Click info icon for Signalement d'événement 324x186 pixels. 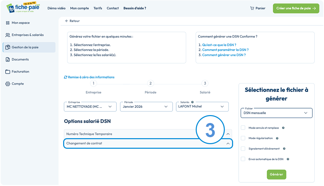[284, 149]
